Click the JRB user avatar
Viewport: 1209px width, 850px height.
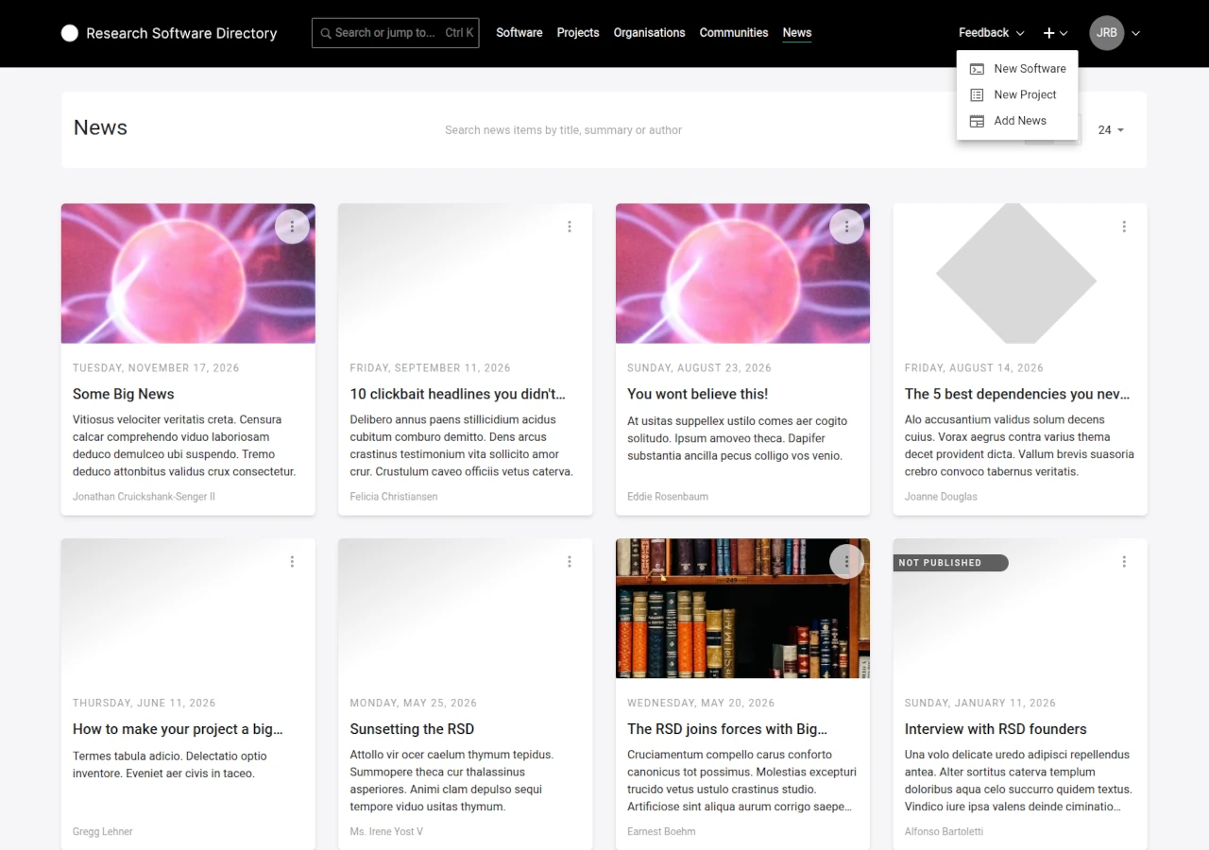(1106, 33)
